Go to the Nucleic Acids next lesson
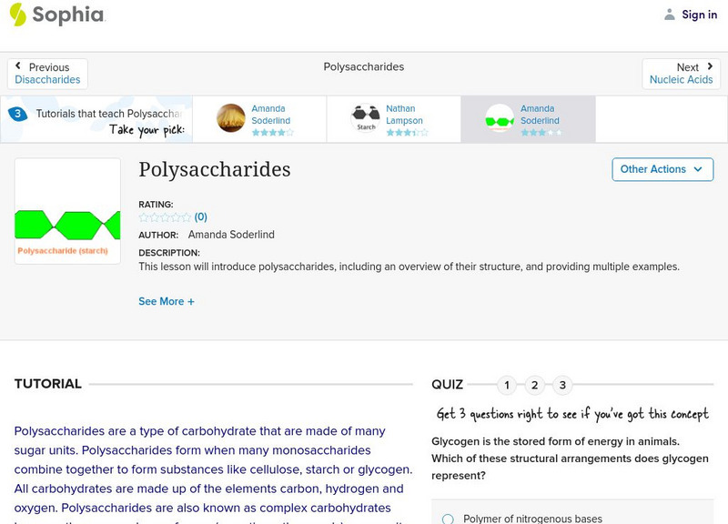728x524 pixels. (681, 80)
